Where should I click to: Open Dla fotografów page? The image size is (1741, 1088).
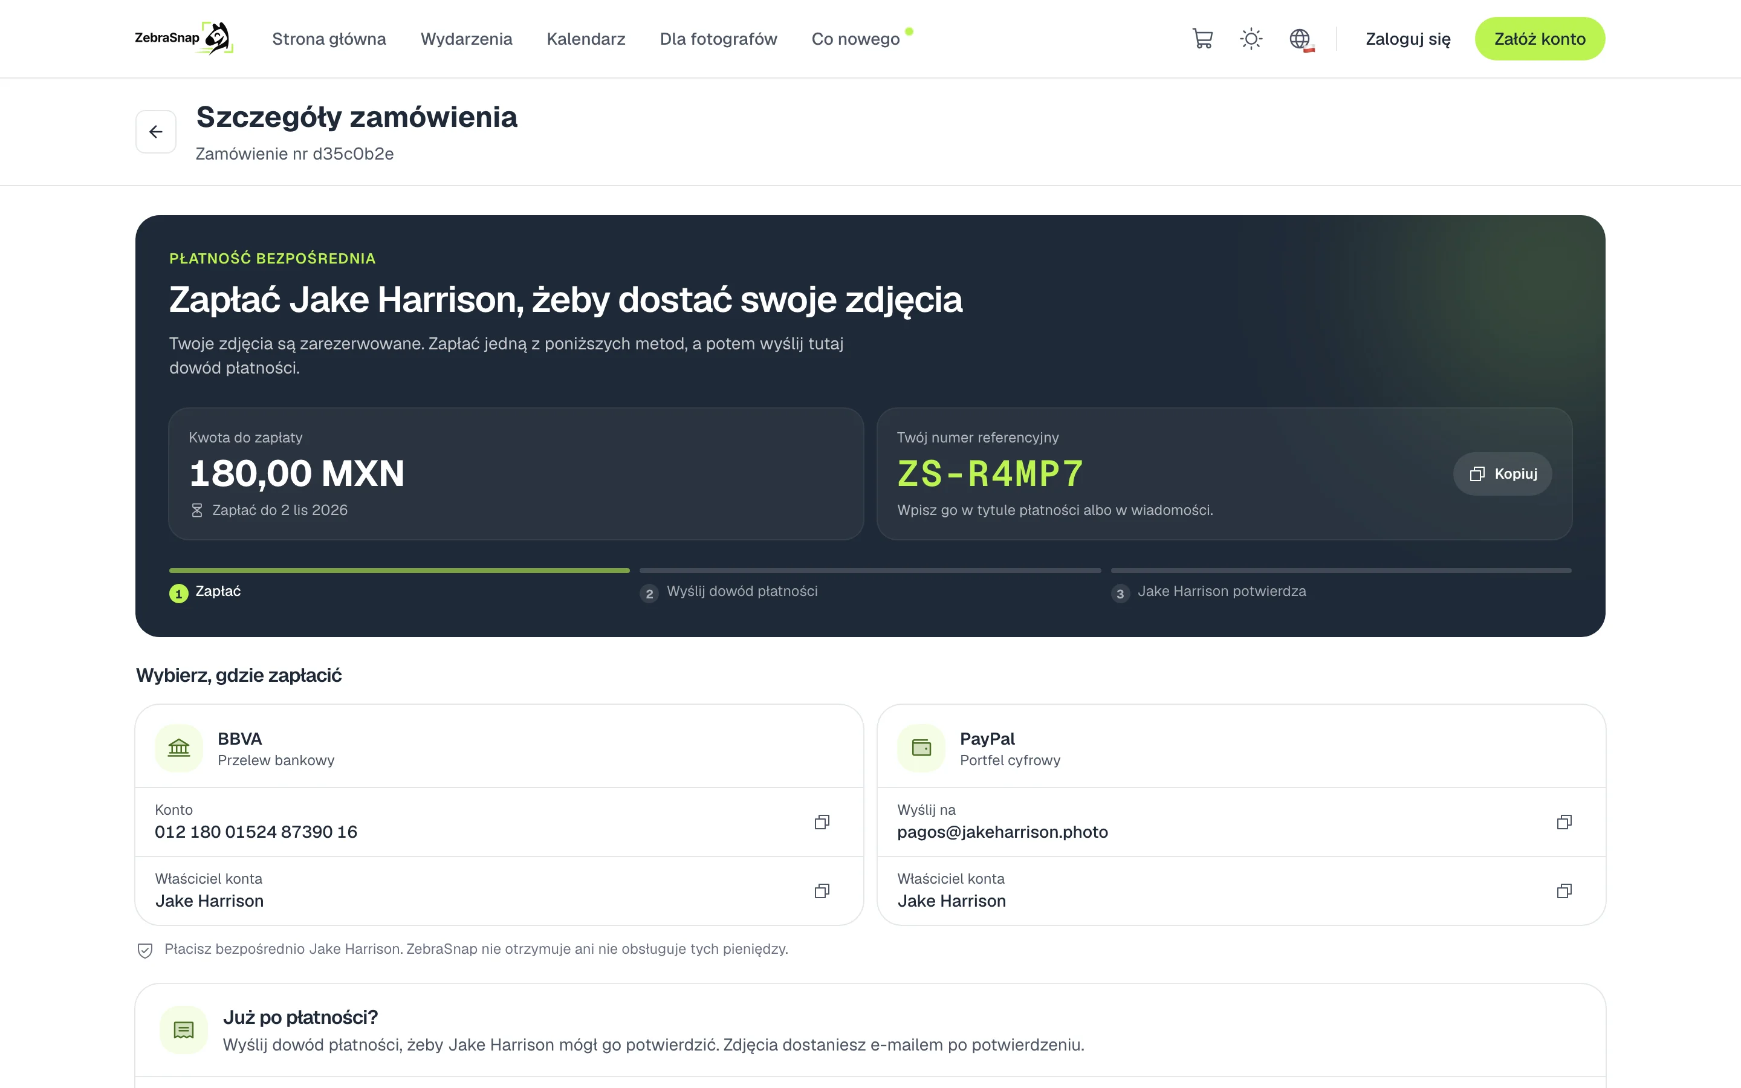pyautogui.click(x=718, y=39)
